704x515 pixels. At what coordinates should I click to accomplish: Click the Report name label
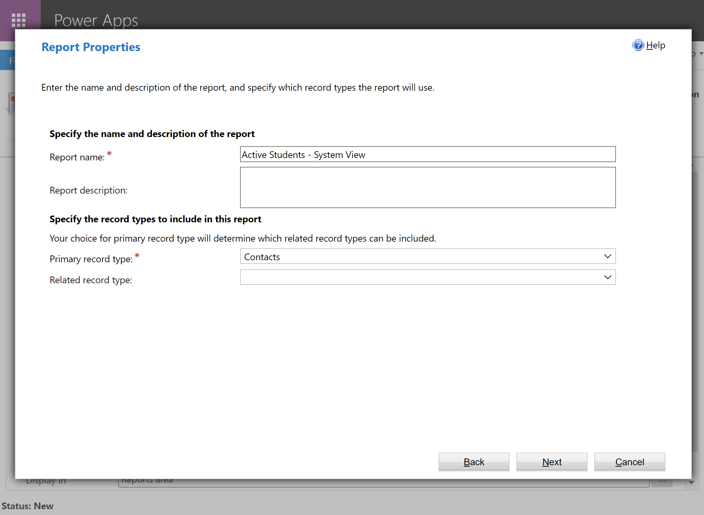[77, 157]
